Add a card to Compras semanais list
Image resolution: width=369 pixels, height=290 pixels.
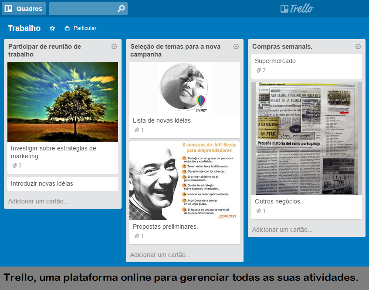pyautogui.click(x=282, y=230)
